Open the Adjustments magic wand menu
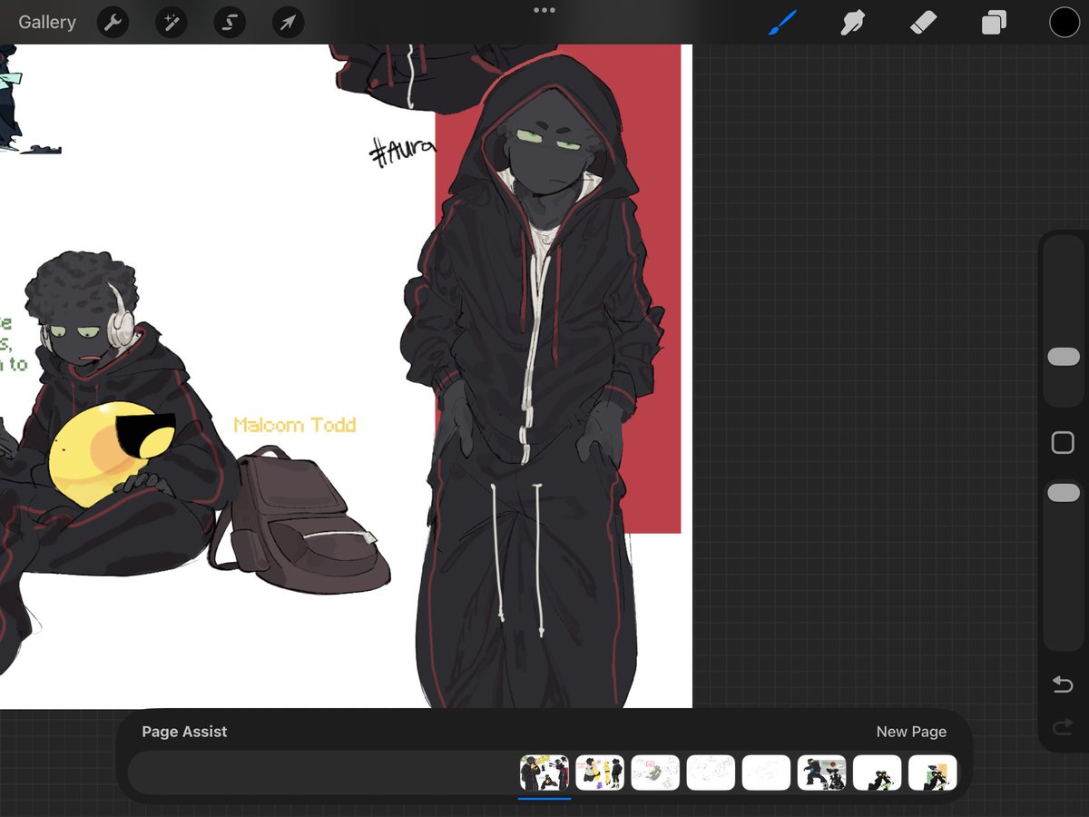 171,23
